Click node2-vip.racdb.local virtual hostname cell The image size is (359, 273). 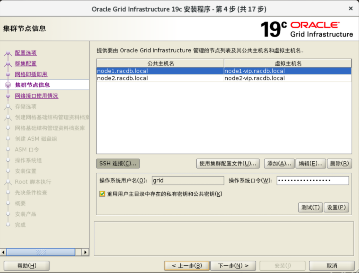(287, 78)
